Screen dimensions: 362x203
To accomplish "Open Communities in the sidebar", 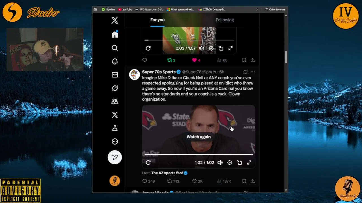I will coord(115,101).
